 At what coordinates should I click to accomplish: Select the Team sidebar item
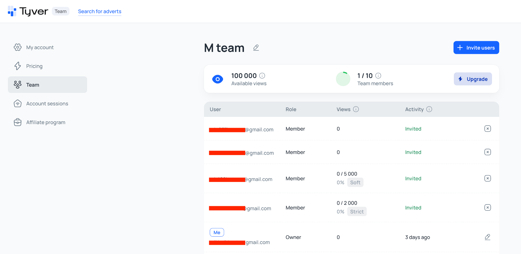pos(48,85)
